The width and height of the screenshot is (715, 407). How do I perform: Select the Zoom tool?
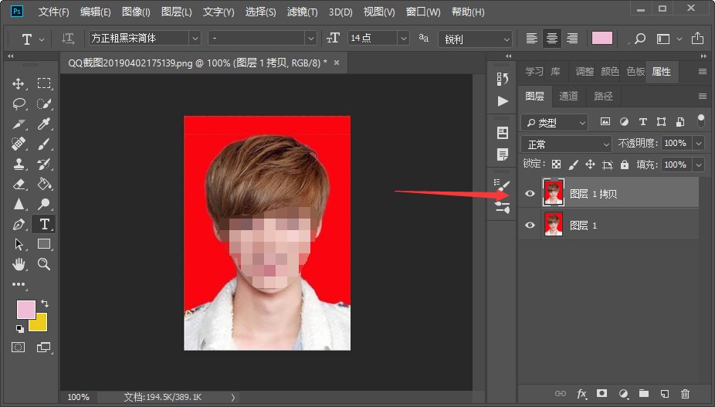pos(44,264)
